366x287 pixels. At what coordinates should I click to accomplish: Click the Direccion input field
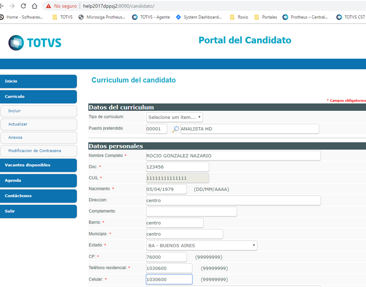(233, 201)
